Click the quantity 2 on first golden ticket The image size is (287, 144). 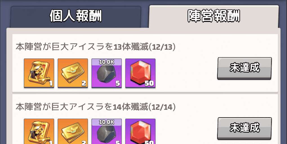coord(84,83)
